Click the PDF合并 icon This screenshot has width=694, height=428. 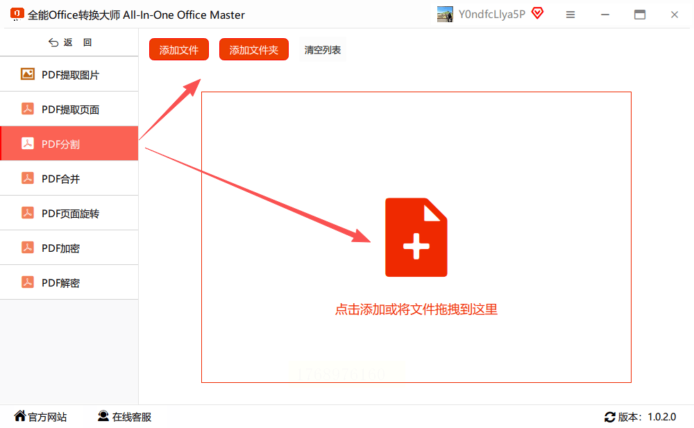pos(28,178)
